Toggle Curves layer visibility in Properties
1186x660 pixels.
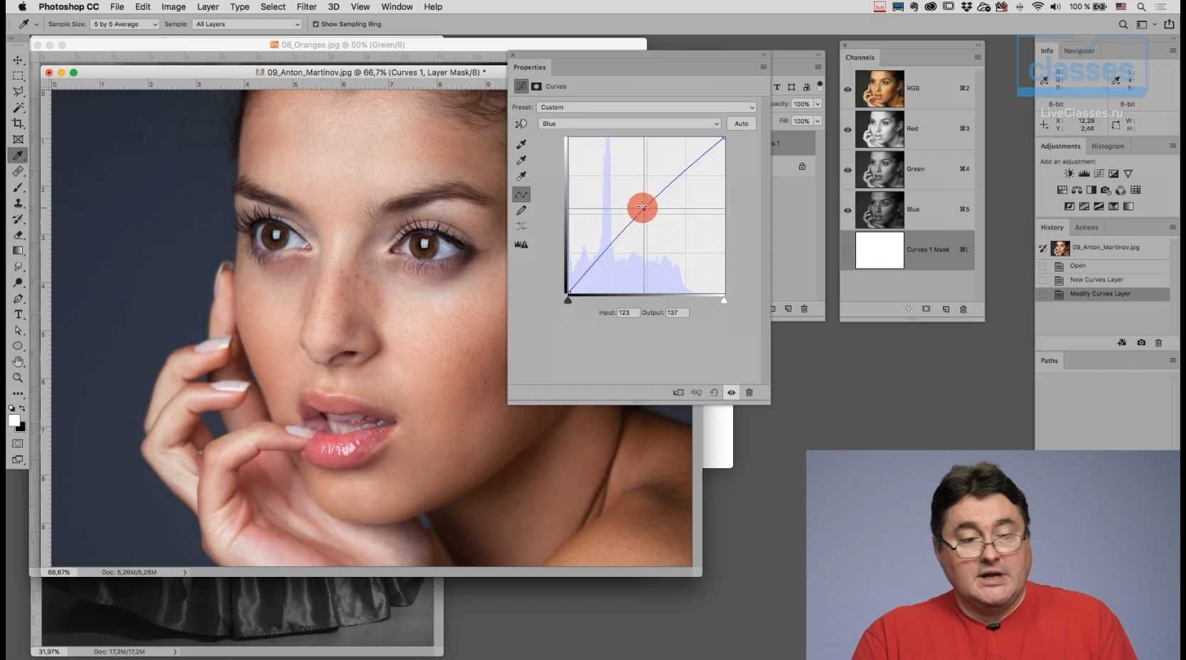[732, 393]
